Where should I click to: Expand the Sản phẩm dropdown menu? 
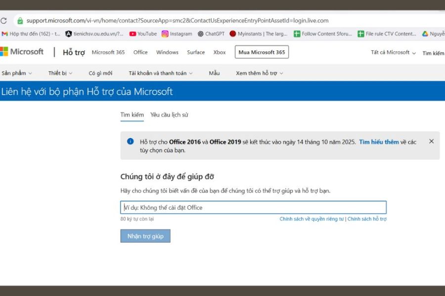pos(16,73)
